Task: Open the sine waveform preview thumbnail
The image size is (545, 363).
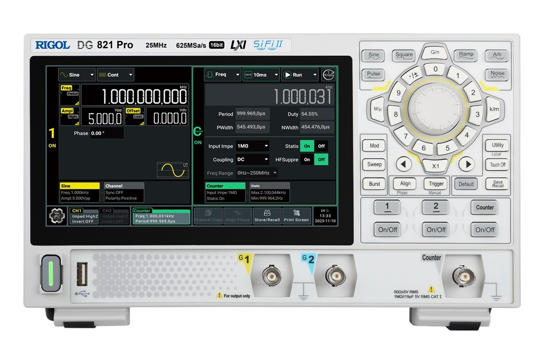Action: [x=172, y=170]
